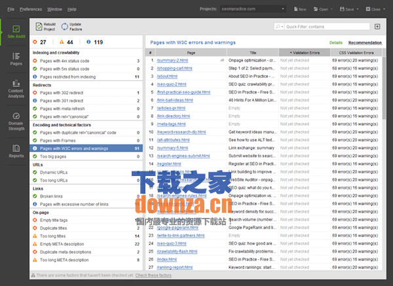The width and height of the screenshot is (393, 286).
Task: Select Pages restricted from indexing
Action: click(86, 77)
